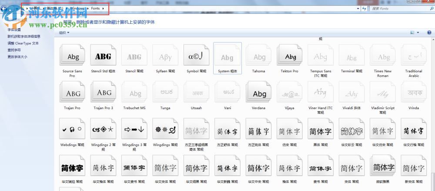Select the Vladimir Script font icon
The height and width of the screenshot is (191, 435).
(x=383, y=92)
